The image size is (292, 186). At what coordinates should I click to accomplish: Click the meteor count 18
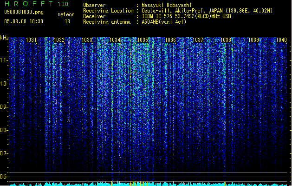67,21
